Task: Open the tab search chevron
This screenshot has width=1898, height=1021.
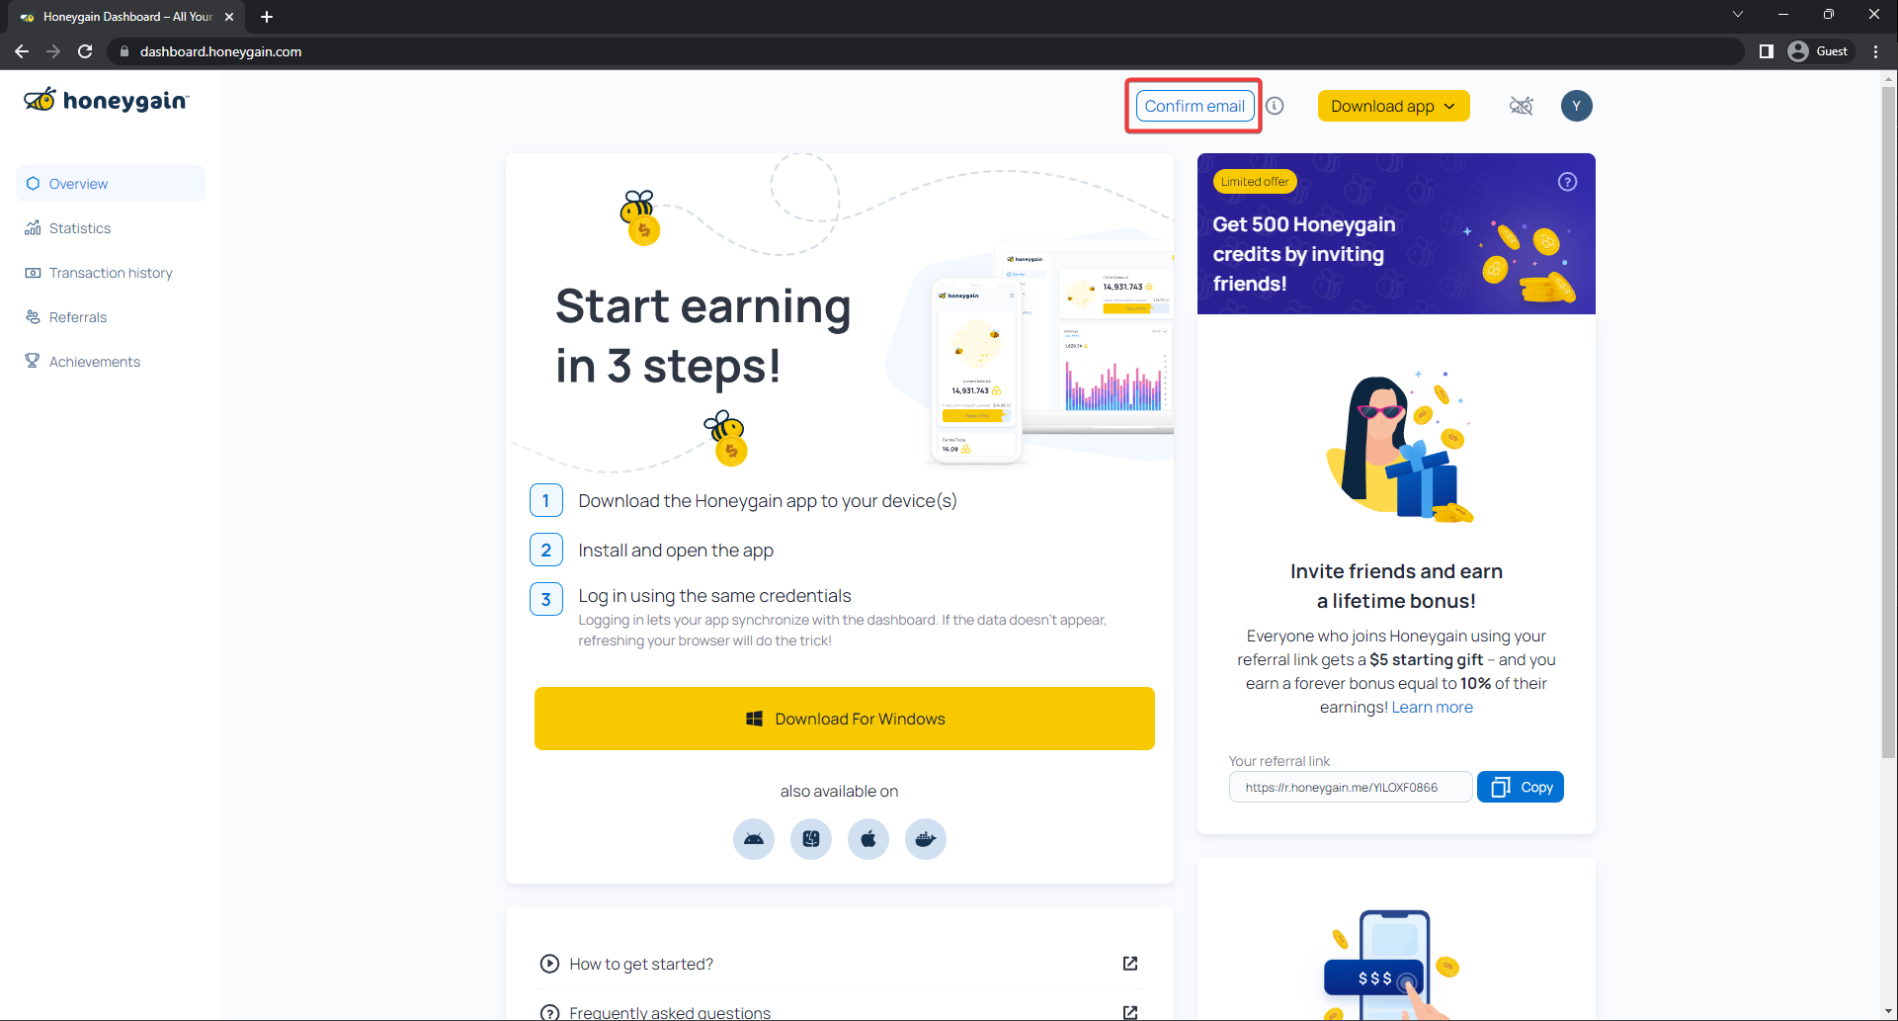Action: click(x=1738, y=15)
